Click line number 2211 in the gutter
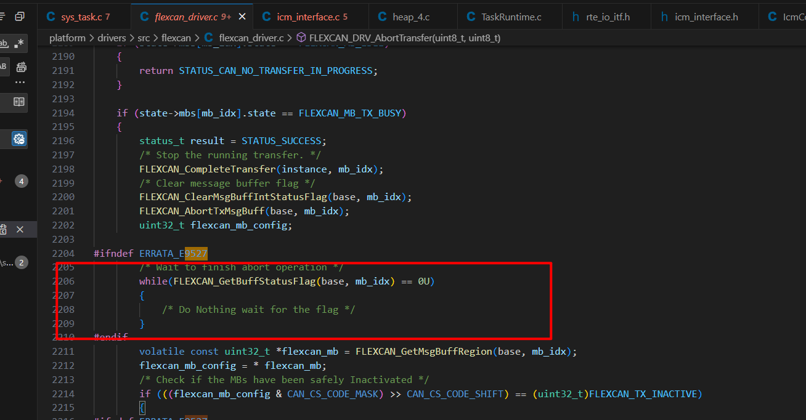The width and height of the screenshot is (806, 420). click(63, 351)
